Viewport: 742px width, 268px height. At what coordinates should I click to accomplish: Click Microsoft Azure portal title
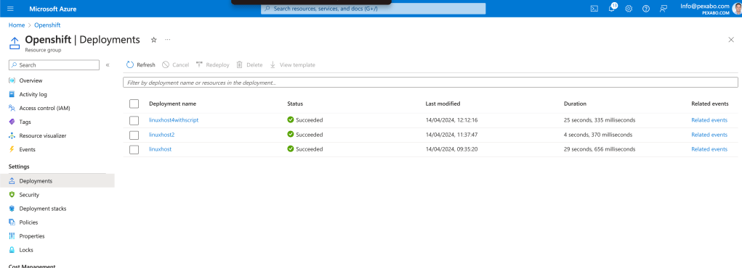(52, 9)
